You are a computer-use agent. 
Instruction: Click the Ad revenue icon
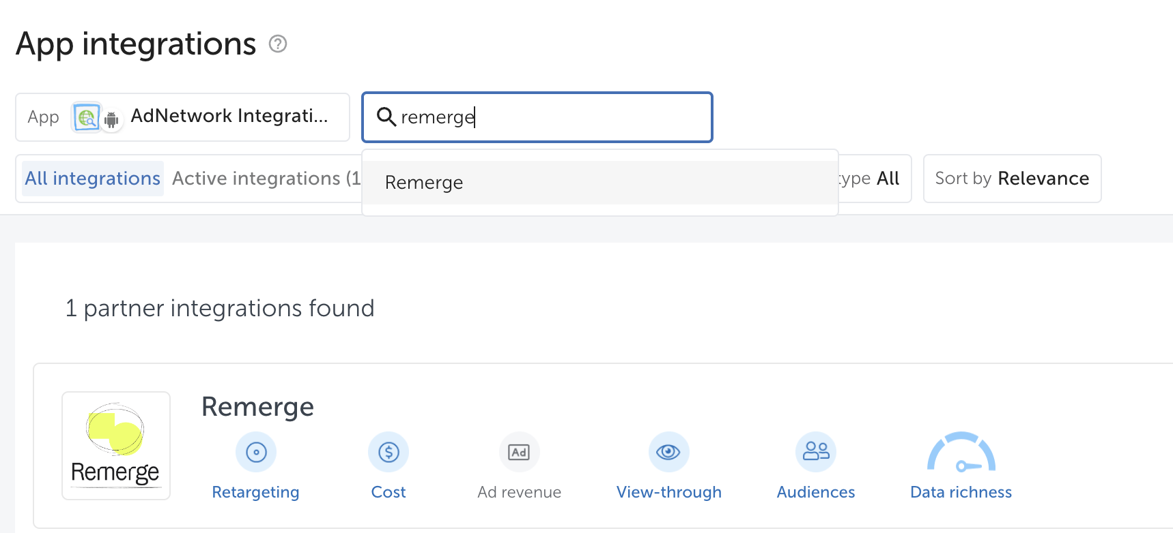519,452
